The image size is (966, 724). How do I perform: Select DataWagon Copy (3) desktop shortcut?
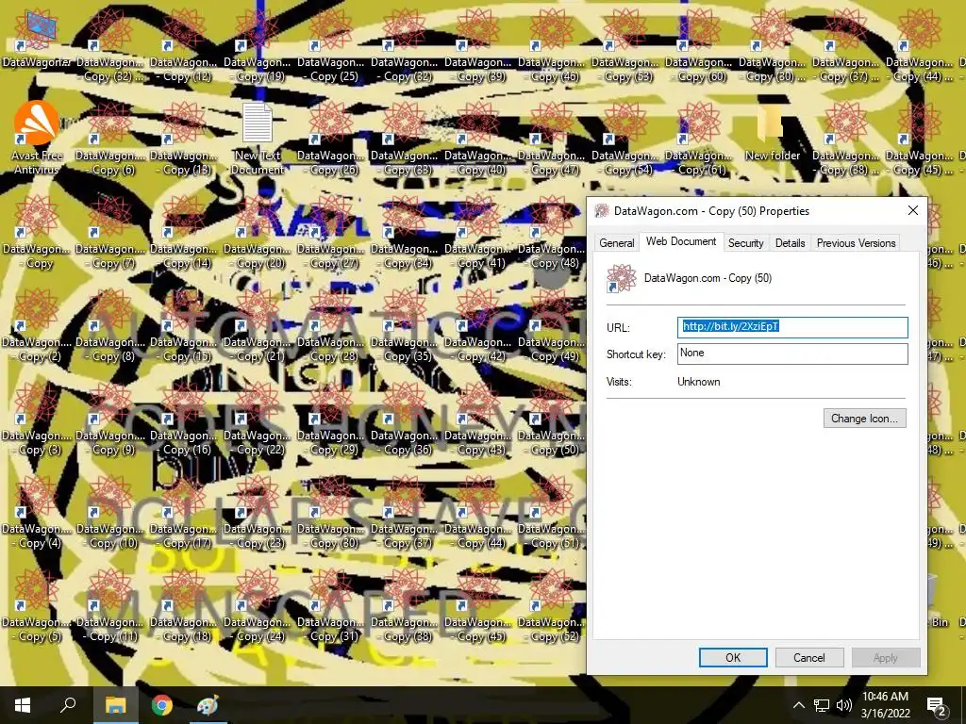click(37, 418)
